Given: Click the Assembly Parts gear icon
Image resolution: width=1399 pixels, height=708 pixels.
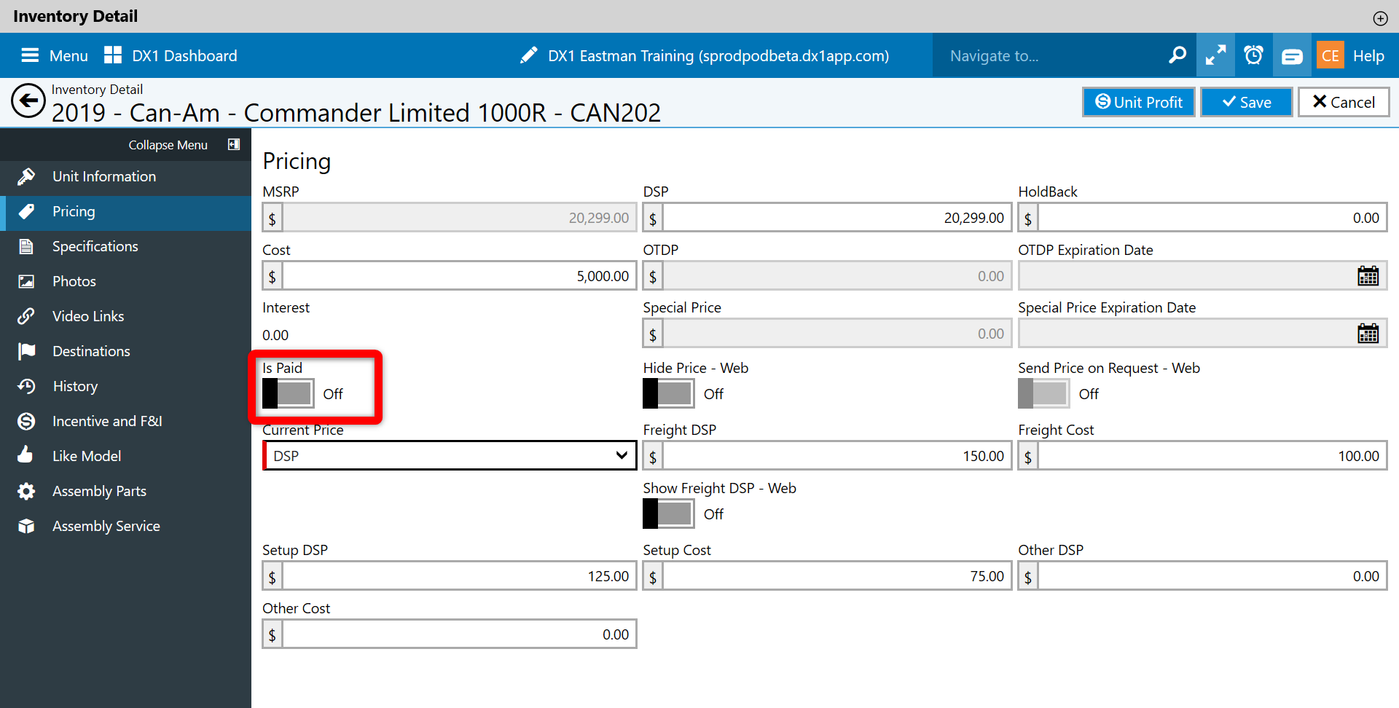Looking at the screenshot, I should point(26,491).
